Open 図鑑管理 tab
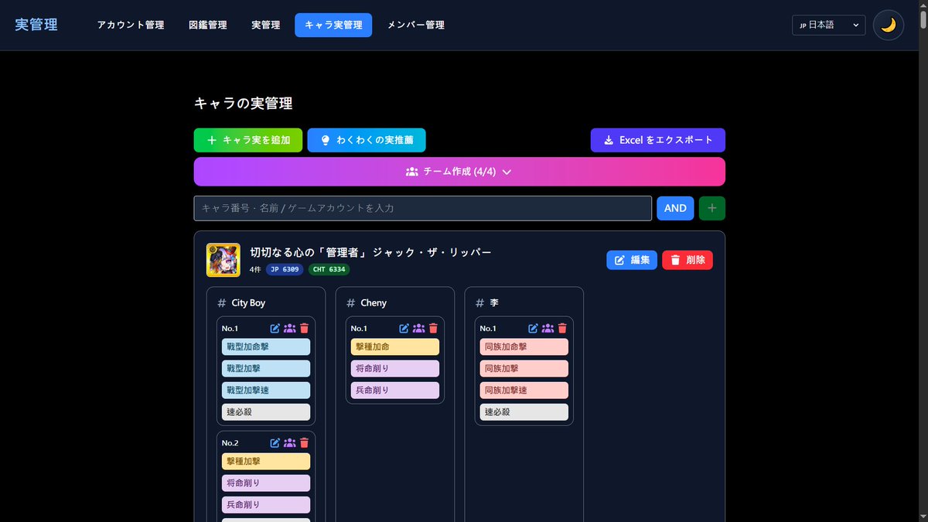The height and width of the screenshot is (522, 928). click(208, 25)
